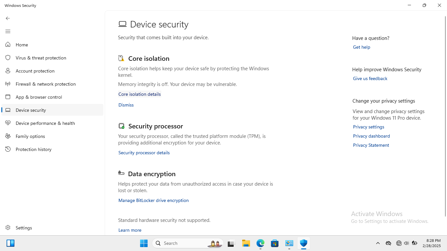The width and height of the screenshot is (447, 251).
Task: Select Account protection person icon
Action: pos(8,71)
